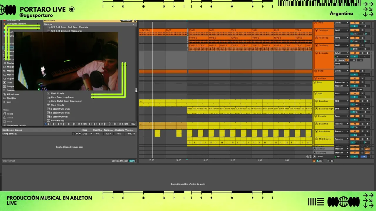Open Librería del usuario in Places
Image resolution: width=376 pixels, height=211 pixels.
(x=16, y=125)
